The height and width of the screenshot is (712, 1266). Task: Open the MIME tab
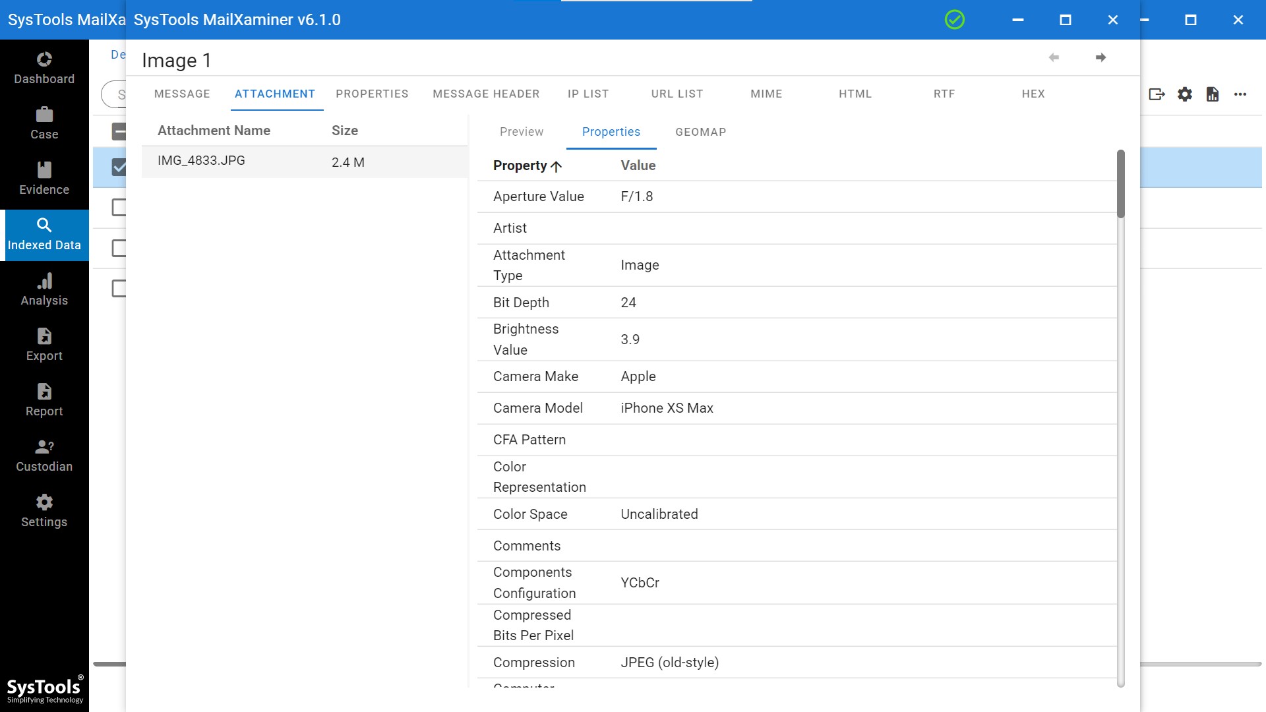(x=766, y=94)
